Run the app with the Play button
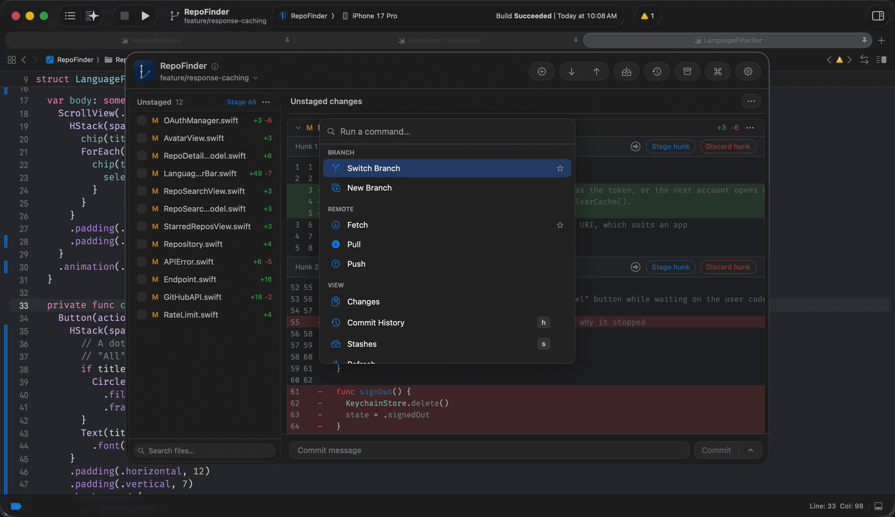 (x=145, y=16)
